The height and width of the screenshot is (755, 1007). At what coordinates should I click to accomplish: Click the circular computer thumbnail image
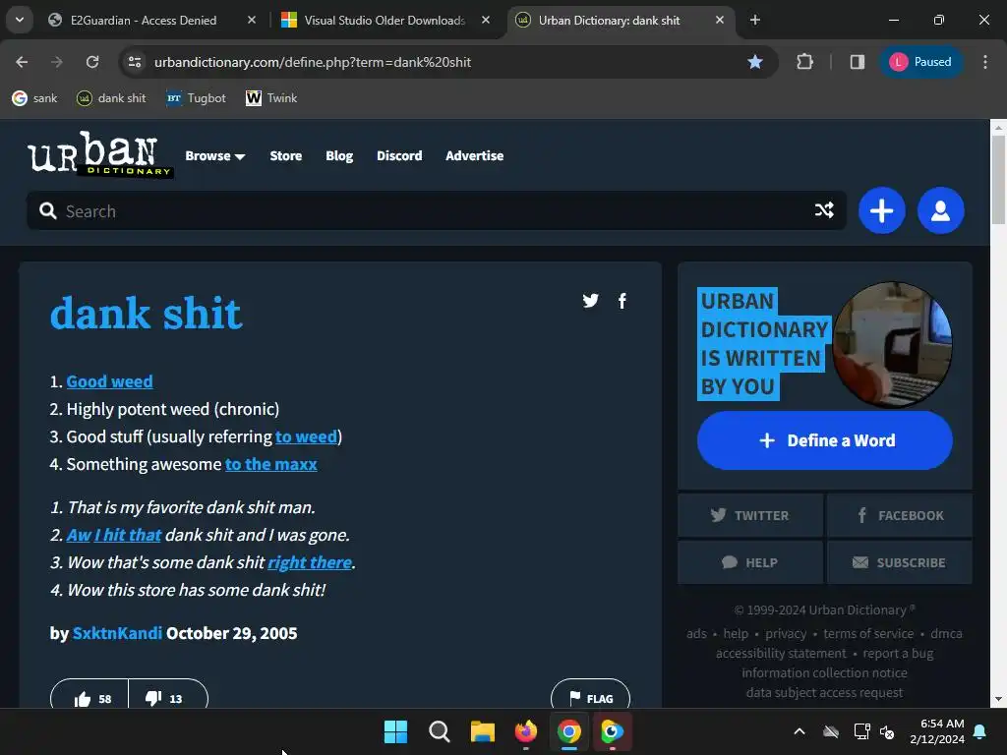tap(892, 345)
